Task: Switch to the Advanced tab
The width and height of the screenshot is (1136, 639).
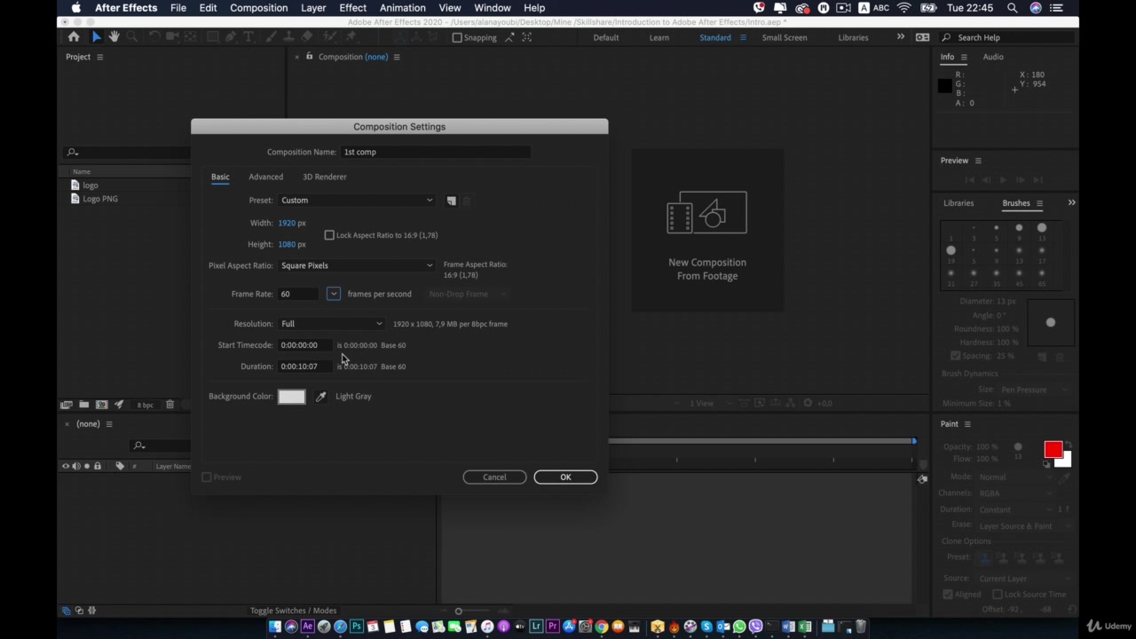Action: click(265, 177)
